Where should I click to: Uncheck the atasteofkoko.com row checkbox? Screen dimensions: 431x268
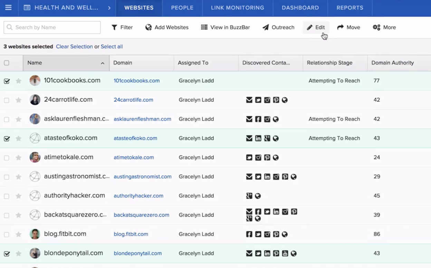tap(7, 138)
